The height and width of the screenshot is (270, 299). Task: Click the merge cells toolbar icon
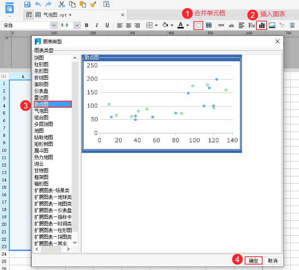coord(198,25)
